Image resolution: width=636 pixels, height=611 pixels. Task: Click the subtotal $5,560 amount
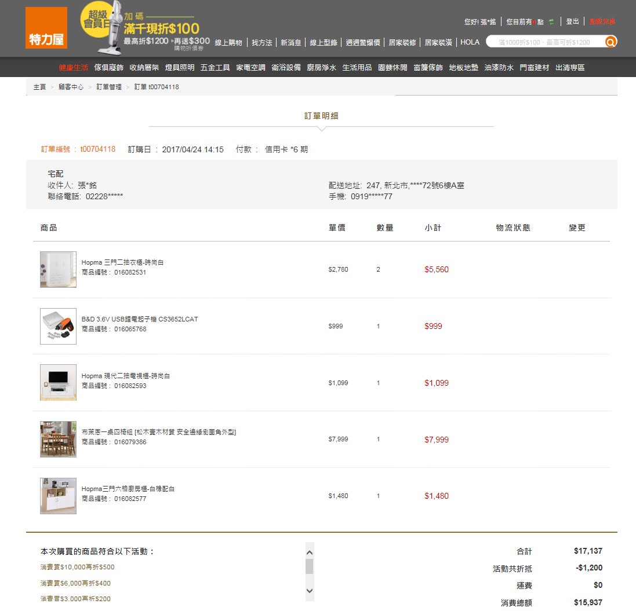coord(437,269)
